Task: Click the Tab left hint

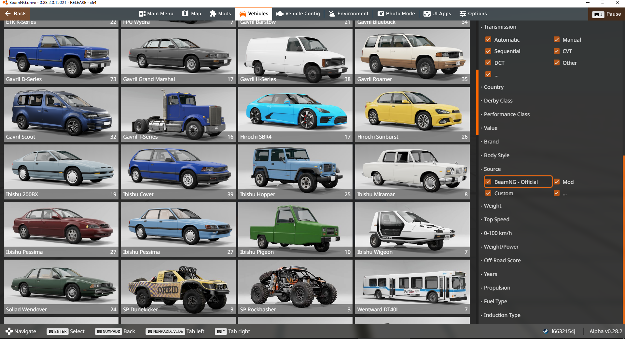Action: click(175, 331)
